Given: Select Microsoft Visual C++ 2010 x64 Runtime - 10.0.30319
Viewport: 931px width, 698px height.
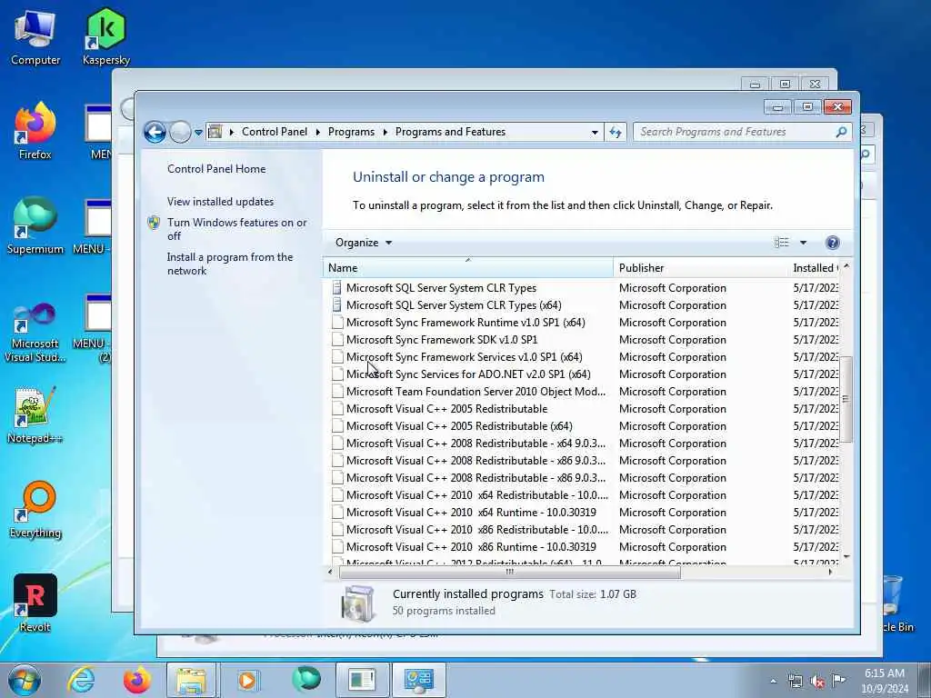Looking at the screenshot, I should pyautogui.click(x=582, y=513).
